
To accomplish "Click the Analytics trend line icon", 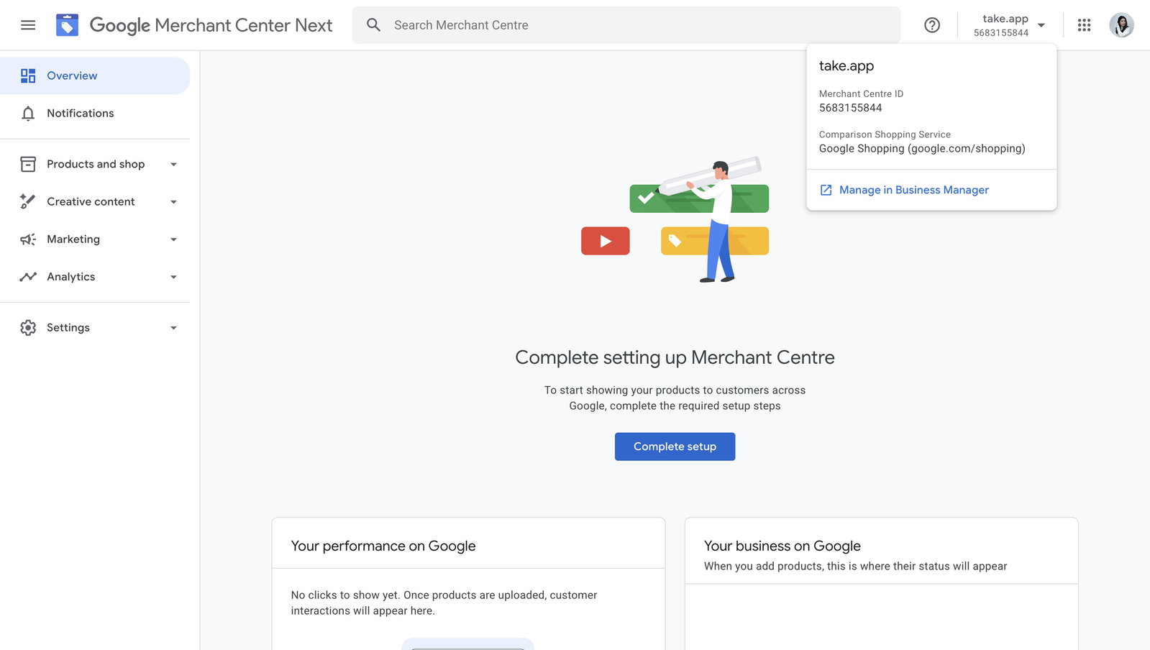I will click(28, 277).
